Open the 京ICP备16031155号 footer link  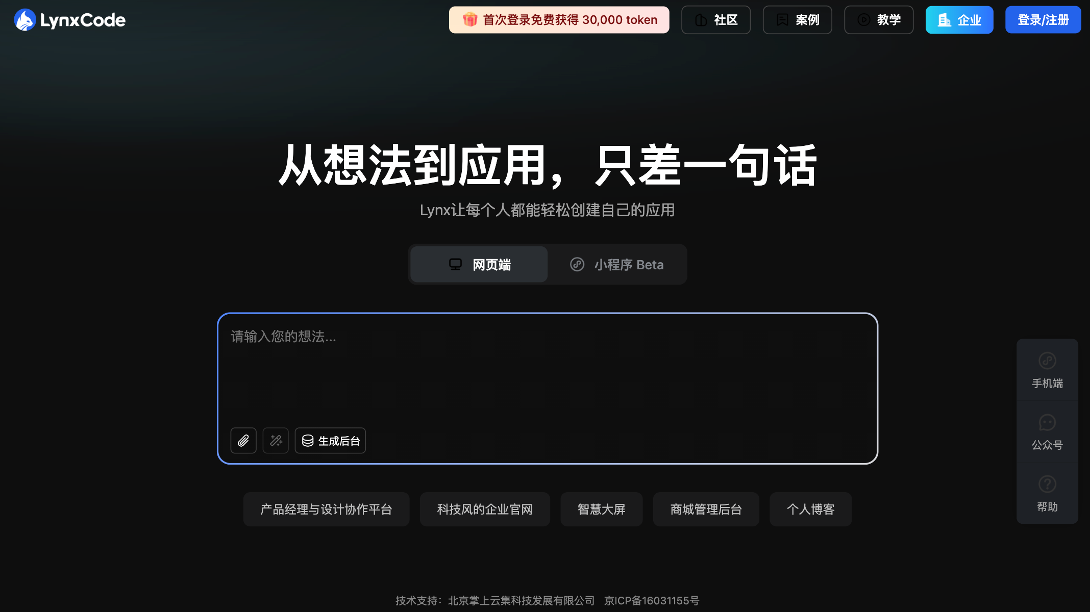tap(652, 601)
